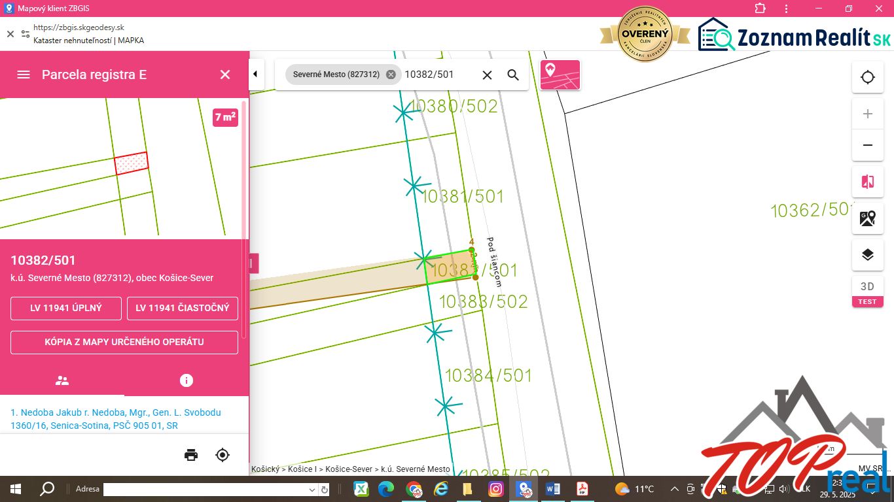Show hidden system tray icons

pos(675,489)
